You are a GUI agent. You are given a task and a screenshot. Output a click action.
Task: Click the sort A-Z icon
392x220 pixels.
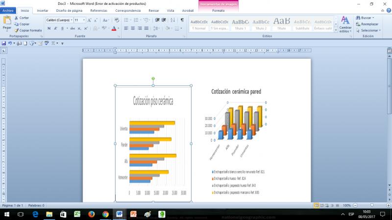[x=172, y=20]
